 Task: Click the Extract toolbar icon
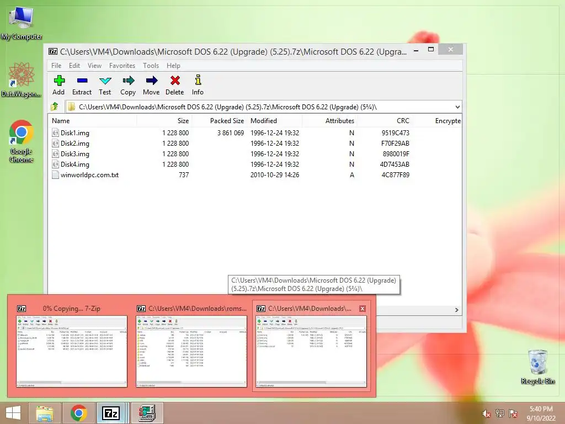(82, 81)
